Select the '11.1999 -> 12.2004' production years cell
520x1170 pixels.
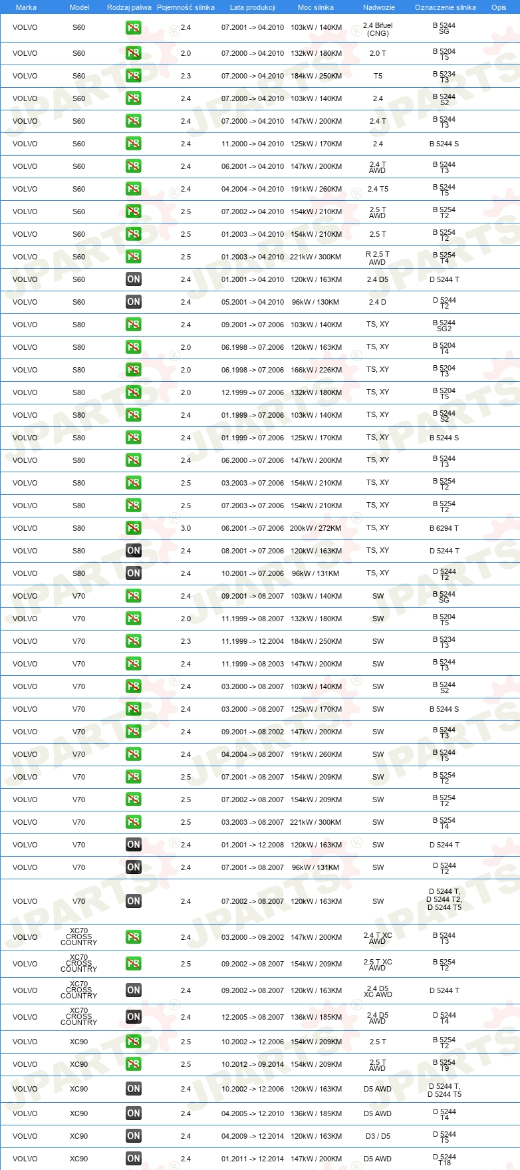[253, 641]
